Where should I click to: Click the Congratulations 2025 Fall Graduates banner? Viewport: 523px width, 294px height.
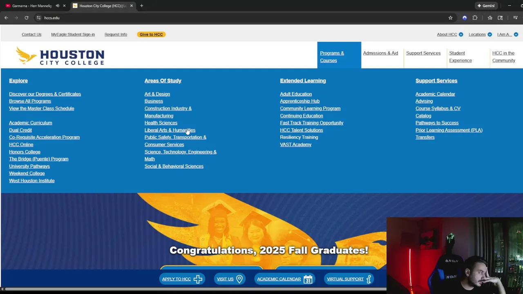tap(269, 250)
